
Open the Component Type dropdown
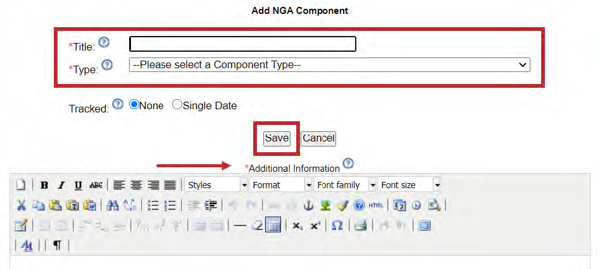click(x=329, y=64)
